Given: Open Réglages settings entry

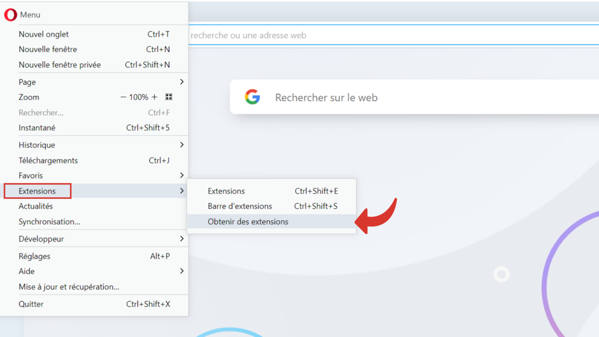Looking at the screenshot, I should point(94,256).
